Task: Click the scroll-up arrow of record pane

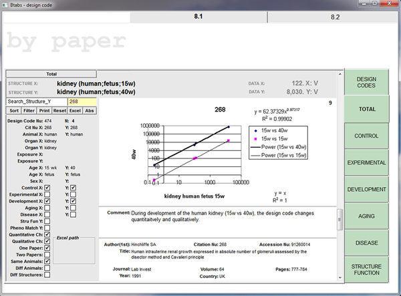Action: point(340,74)
